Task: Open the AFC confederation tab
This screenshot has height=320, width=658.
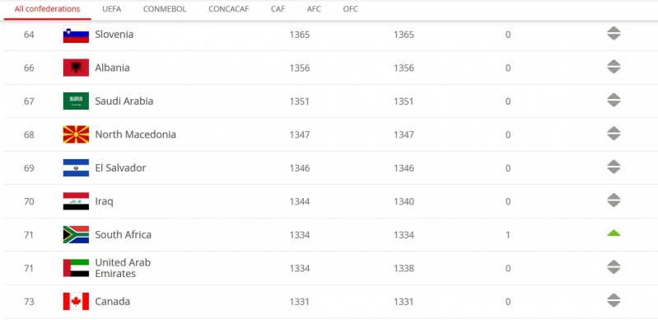Action: (314, 9)
